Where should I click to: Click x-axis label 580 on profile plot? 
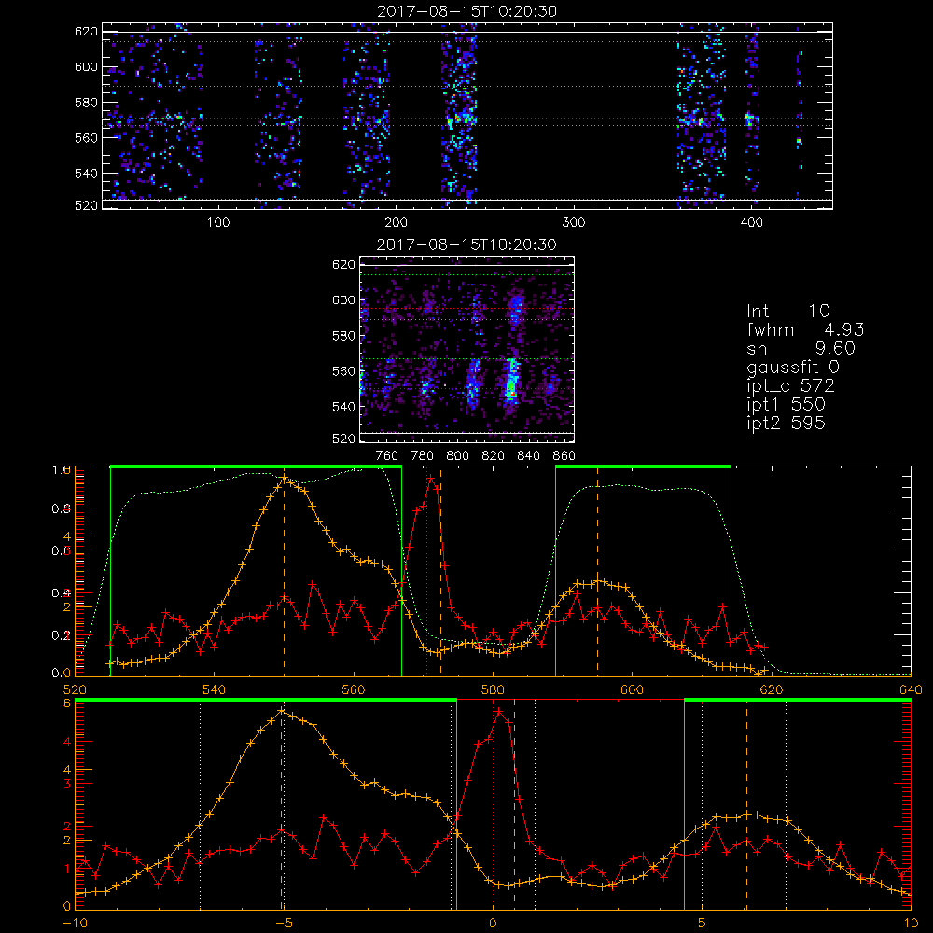click(493, 689)
